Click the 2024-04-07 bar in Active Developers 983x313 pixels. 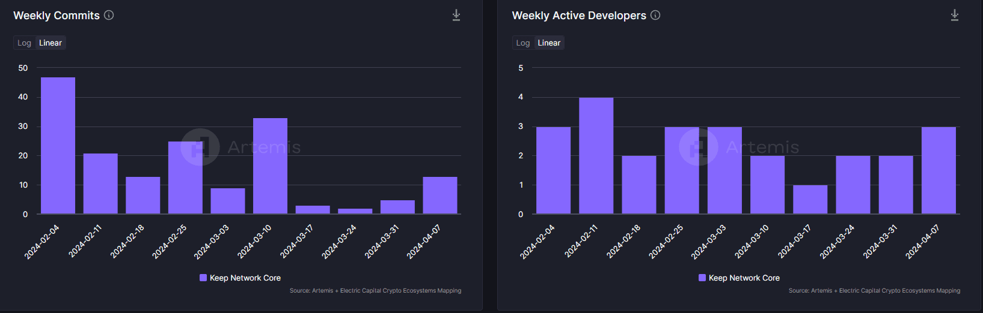point(939,170)
